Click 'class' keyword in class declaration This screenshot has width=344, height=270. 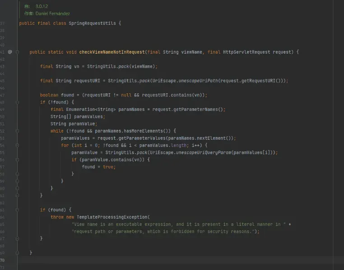point(60,23)
